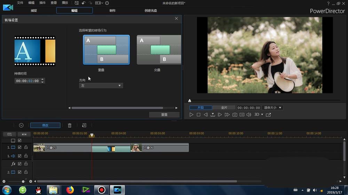Viewport: 348px width, 195px height.
Task: Undock the preview window icon
Action: click(268, 115)
